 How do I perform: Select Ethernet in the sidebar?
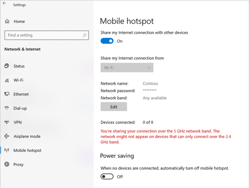pos(21,94)
